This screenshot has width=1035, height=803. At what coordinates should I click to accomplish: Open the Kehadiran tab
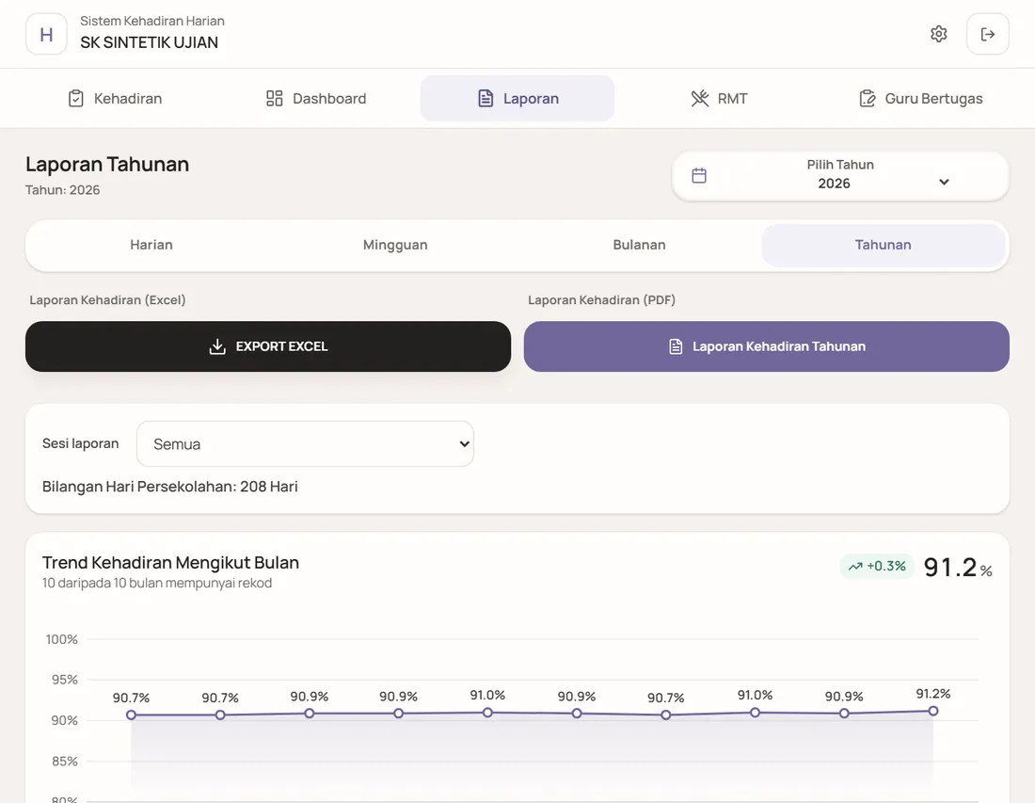[x=115, y=99]
